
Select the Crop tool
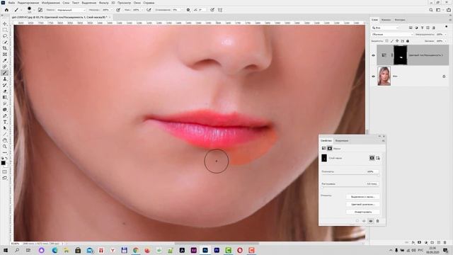5,48
